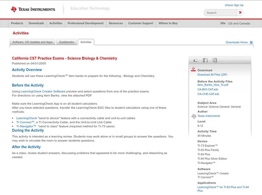
Task: Click the Facebook share icon
Action: point(205,60)
